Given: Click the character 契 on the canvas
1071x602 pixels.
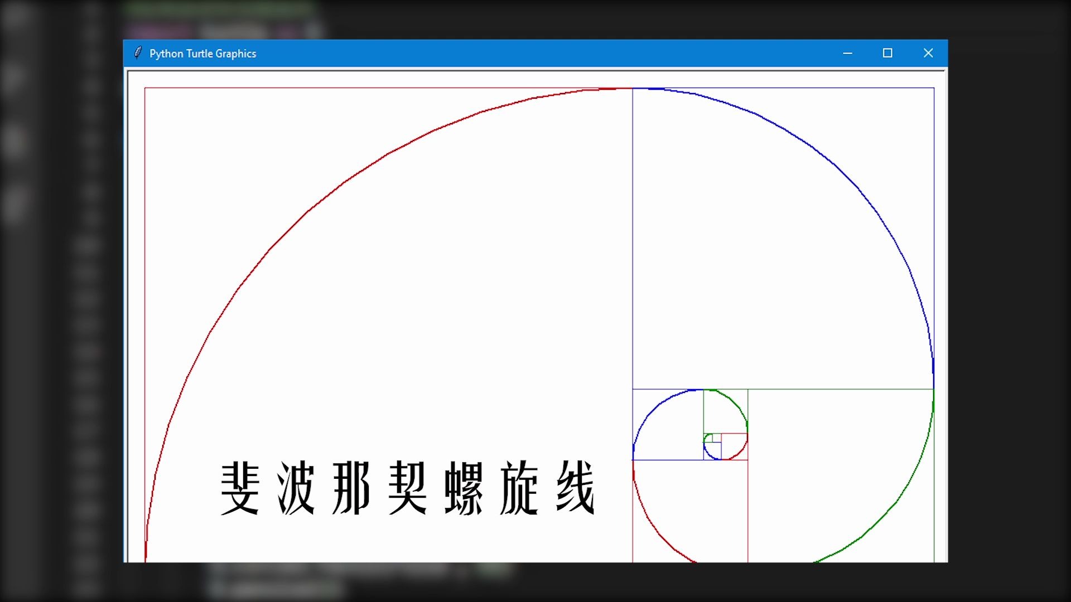Looking at the screenshot, I should 408,488.
